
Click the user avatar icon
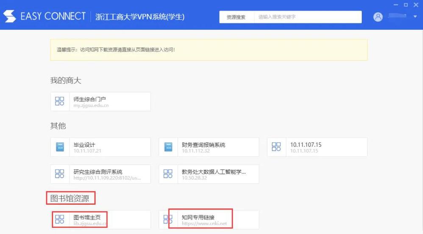tap(378, 17)
